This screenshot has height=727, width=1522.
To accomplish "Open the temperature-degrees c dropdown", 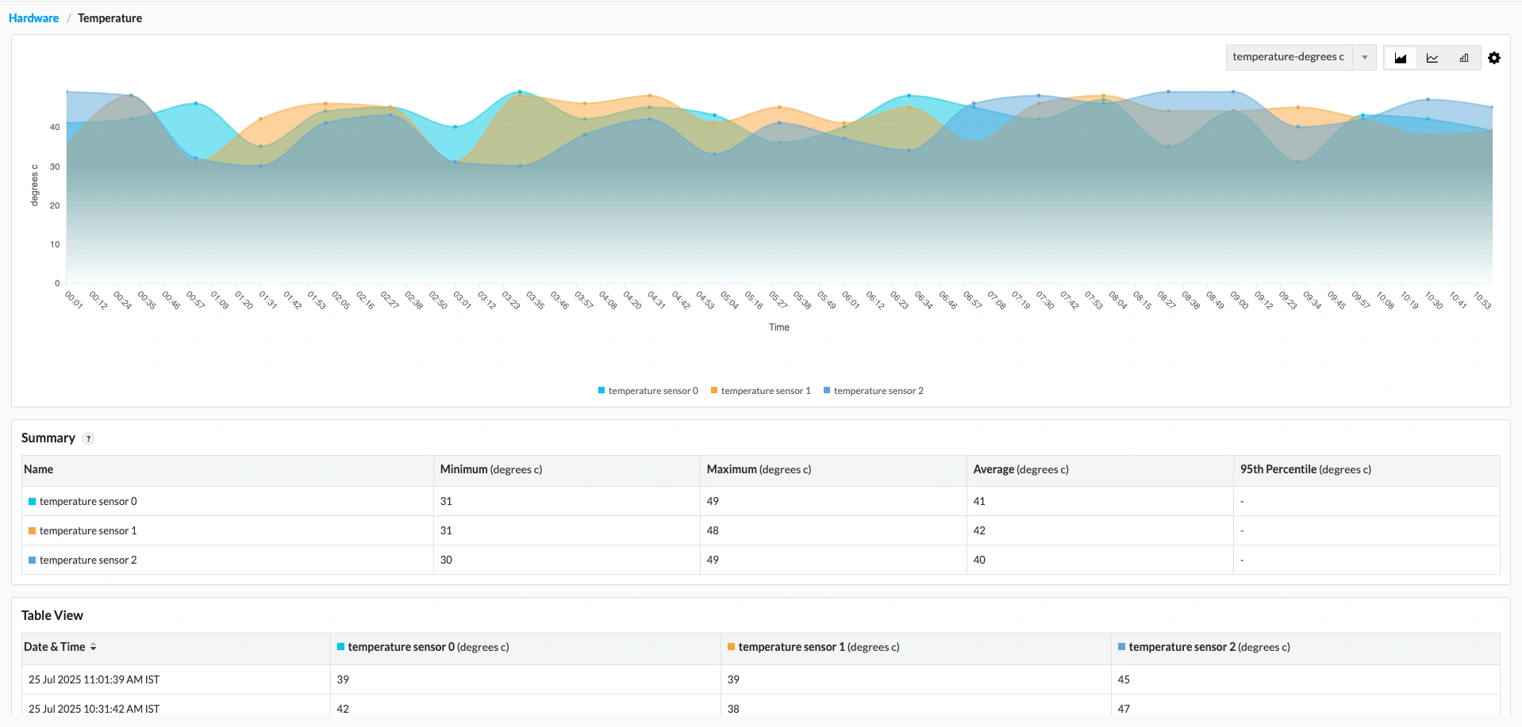I will click(x=1289, y=57).
